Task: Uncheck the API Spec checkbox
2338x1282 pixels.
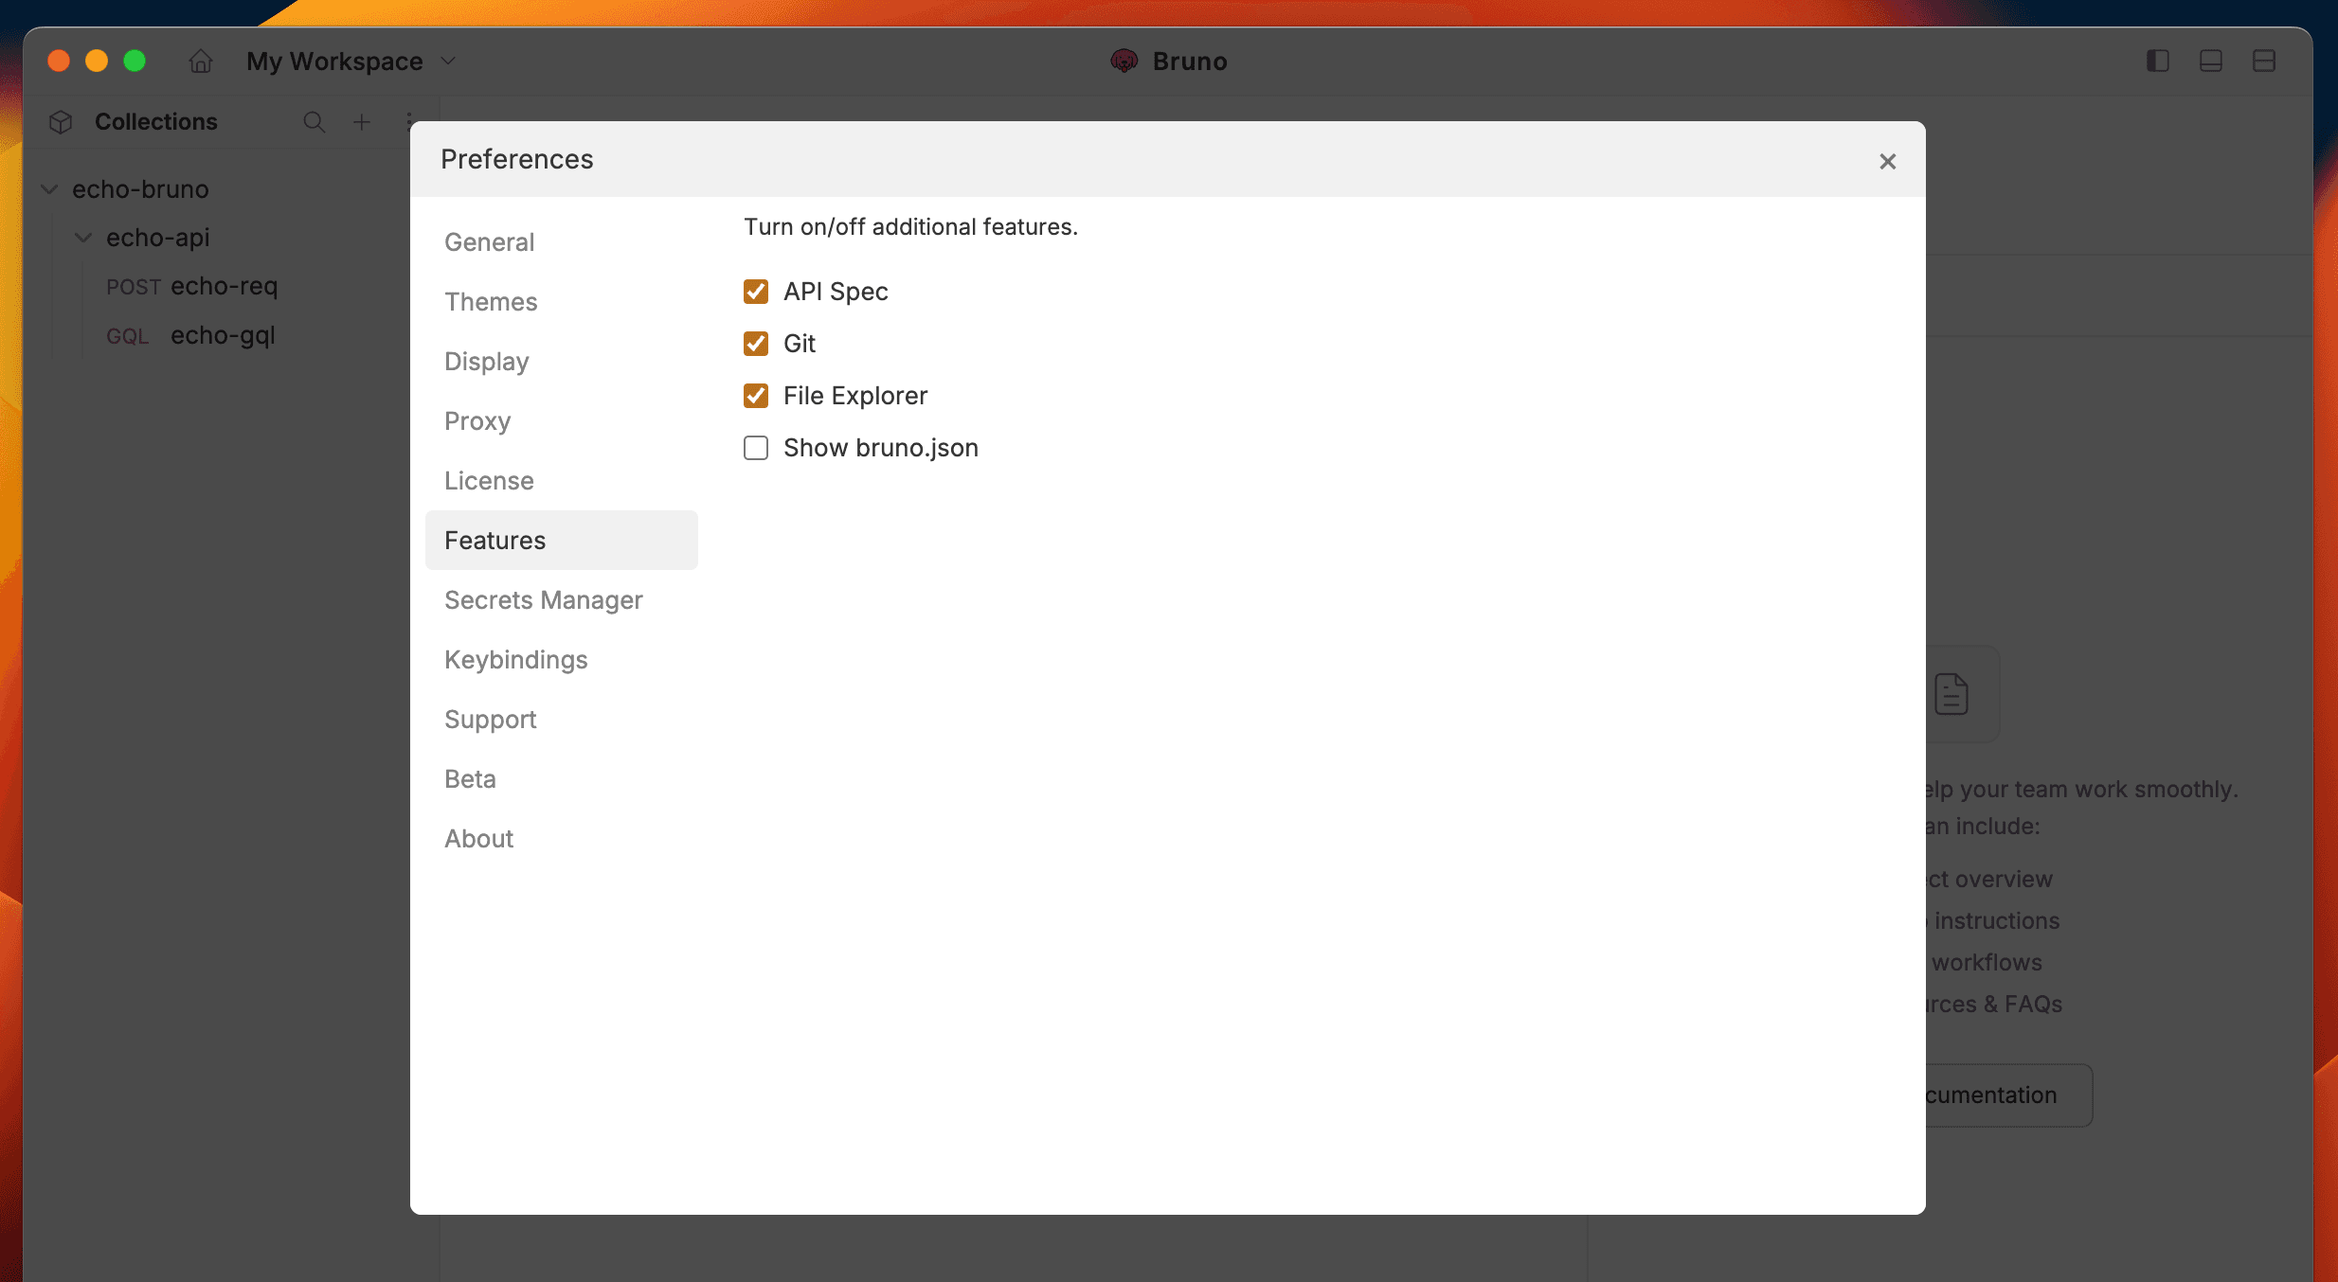Action: pyautogui.click(x=756, y=292)
